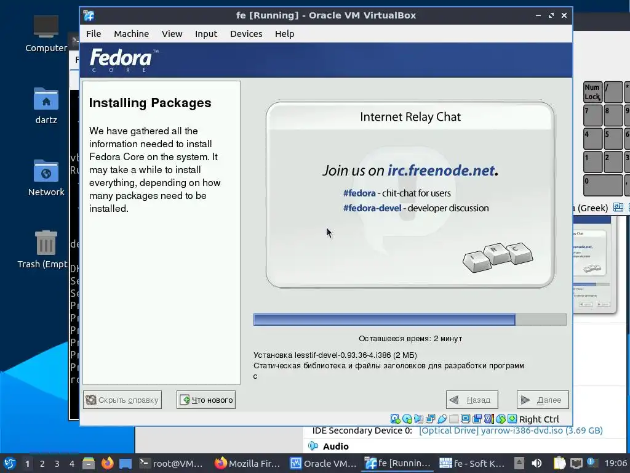Switch to workspace 4 in taskbar
The height and width of the screenshot is (473, 630).
72,464
